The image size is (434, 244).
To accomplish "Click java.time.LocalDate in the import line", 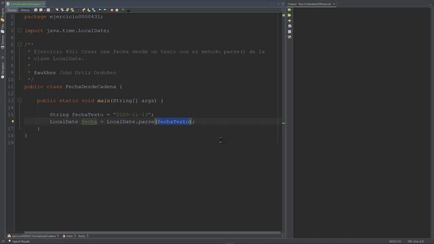I will [x=77, y=30].
